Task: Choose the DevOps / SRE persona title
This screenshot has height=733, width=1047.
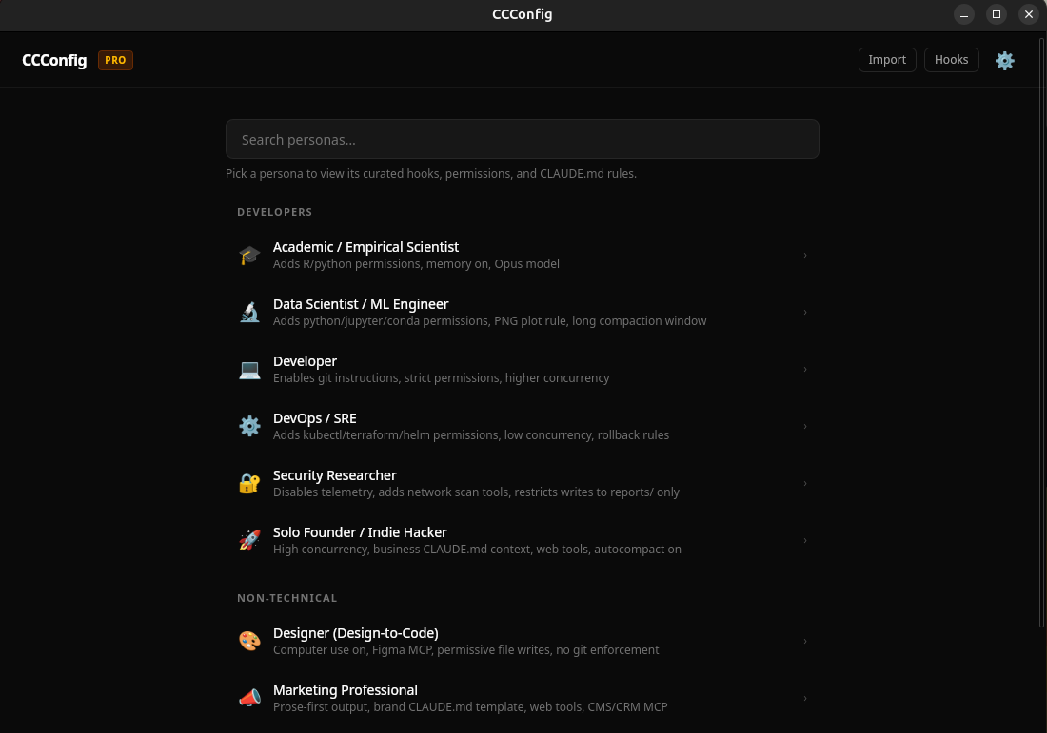Action: [x=314, y=418]
